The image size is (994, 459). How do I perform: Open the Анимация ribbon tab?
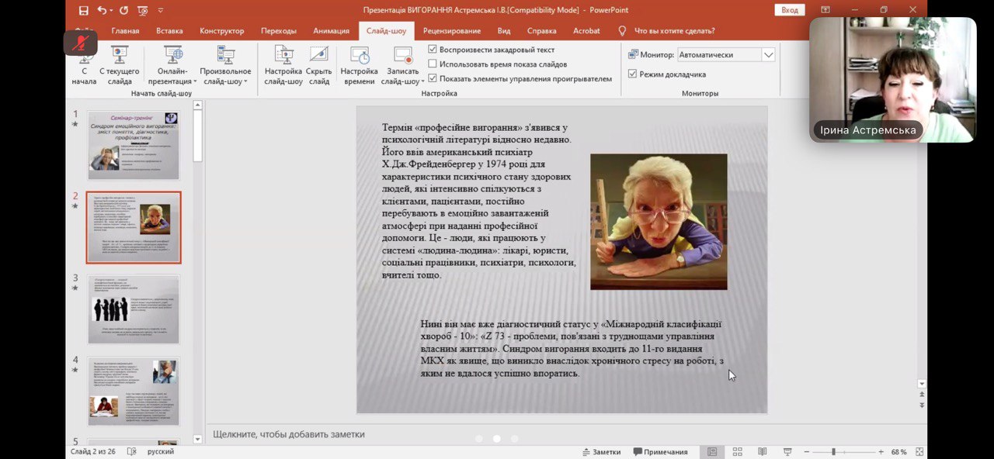coord(331,31)
